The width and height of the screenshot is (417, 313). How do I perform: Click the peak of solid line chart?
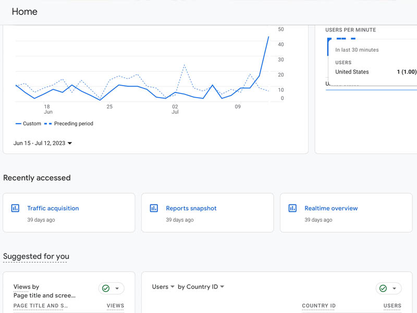[x=268, y=37]
